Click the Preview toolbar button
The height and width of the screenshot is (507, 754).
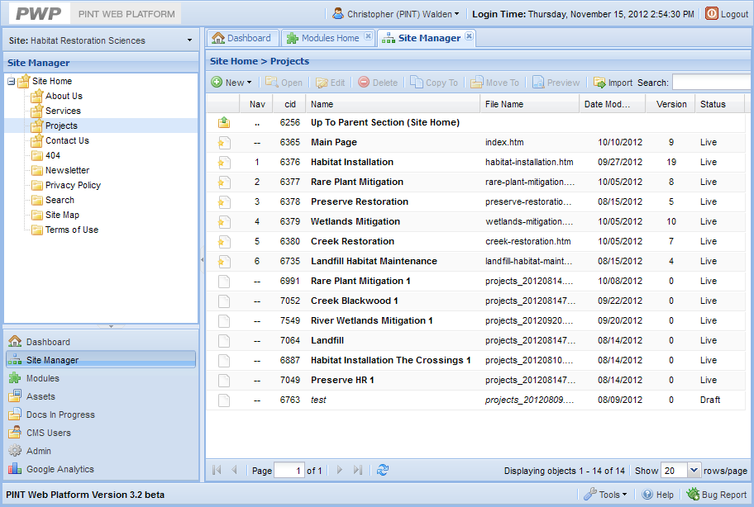tap(556, 82)
